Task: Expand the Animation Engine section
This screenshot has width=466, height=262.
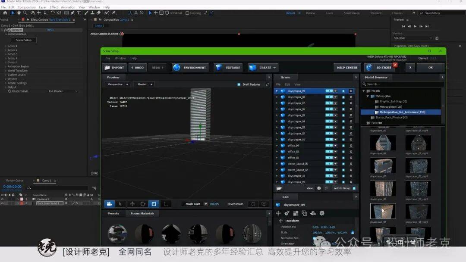Action: point(6,67)
